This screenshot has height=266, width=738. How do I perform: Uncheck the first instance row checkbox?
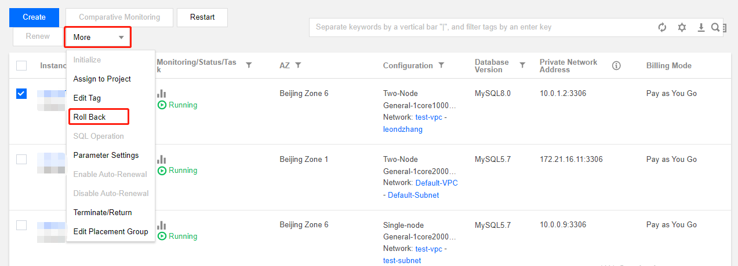21,94
